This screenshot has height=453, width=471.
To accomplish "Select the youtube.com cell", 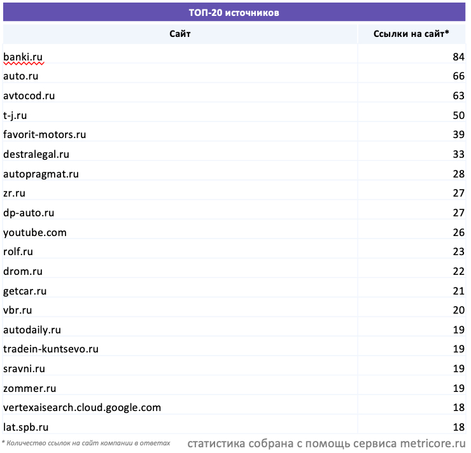I will 35,232.
